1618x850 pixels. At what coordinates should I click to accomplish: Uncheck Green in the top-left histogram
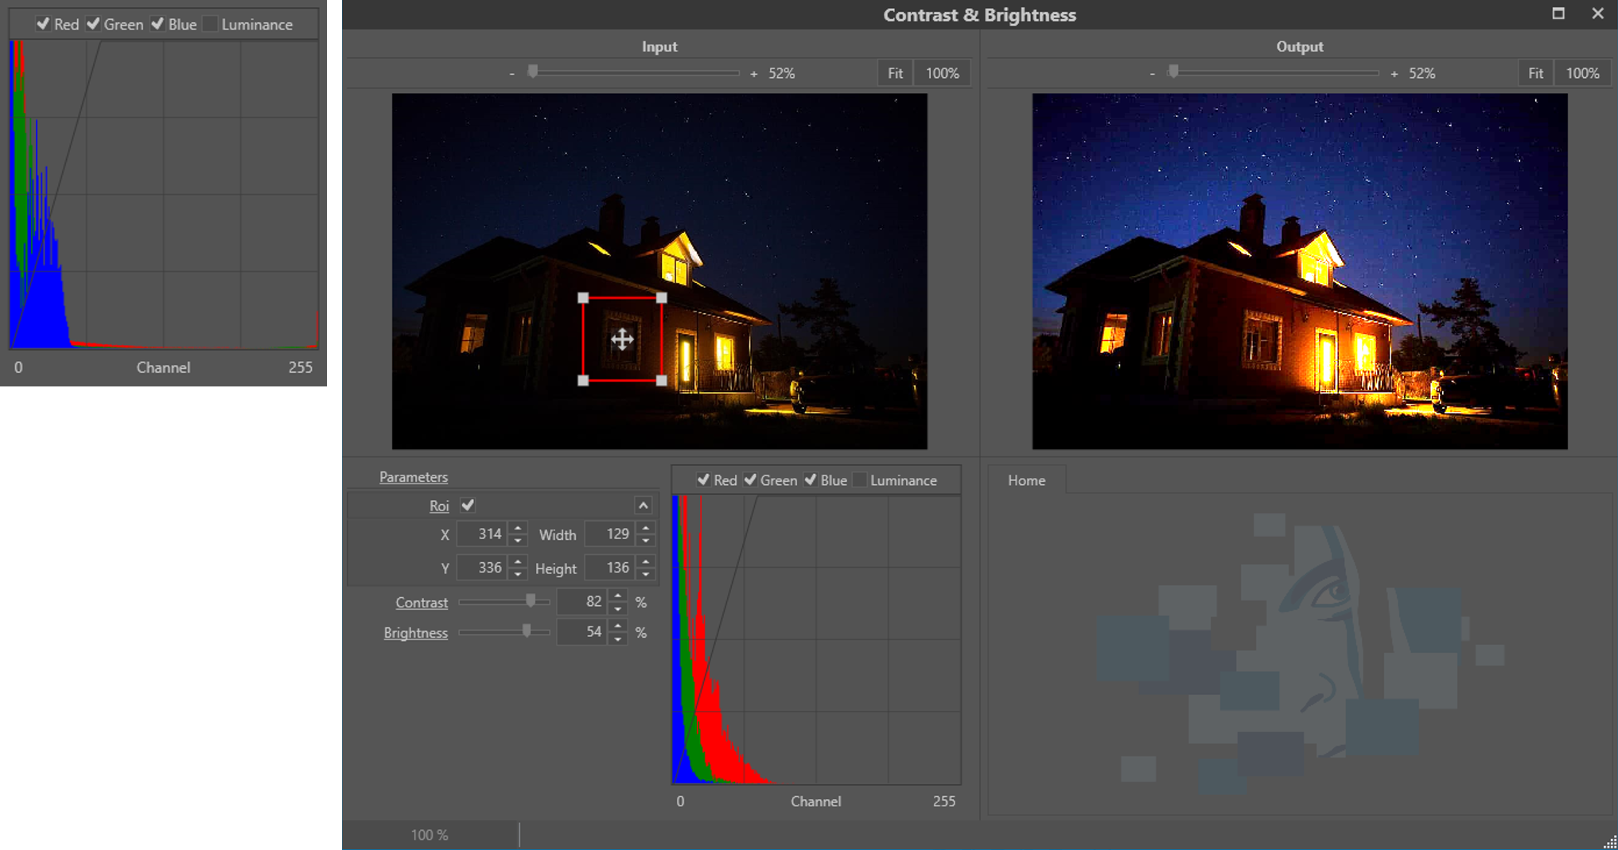pyautogui.click(x=94, y=24)
